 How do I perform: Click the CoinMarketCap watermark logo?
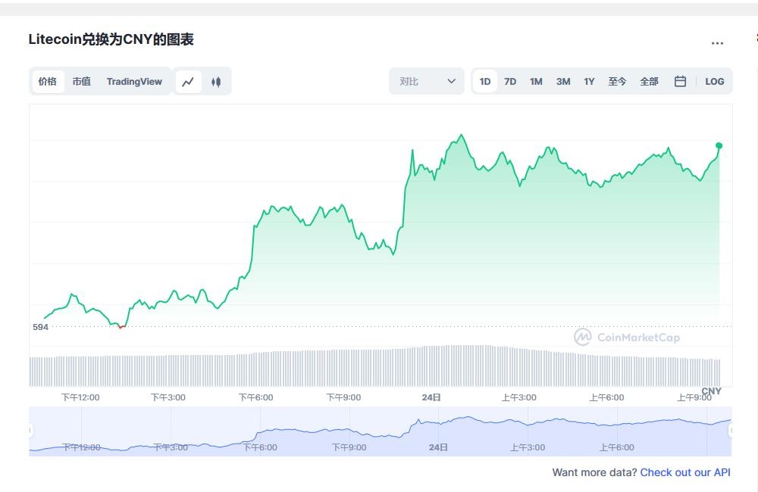pyautogui.click(x=626, y=338)
